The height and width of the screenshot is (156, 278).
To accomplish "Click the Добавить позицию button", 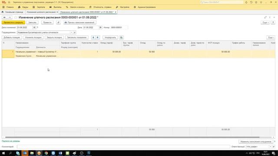I will [x=12, y=38].
